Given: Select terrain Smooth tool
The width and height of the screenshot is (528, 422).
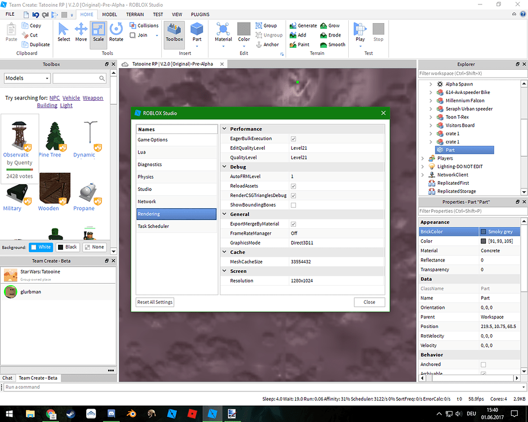Looking at the screenshot, I should coord(332,44).
